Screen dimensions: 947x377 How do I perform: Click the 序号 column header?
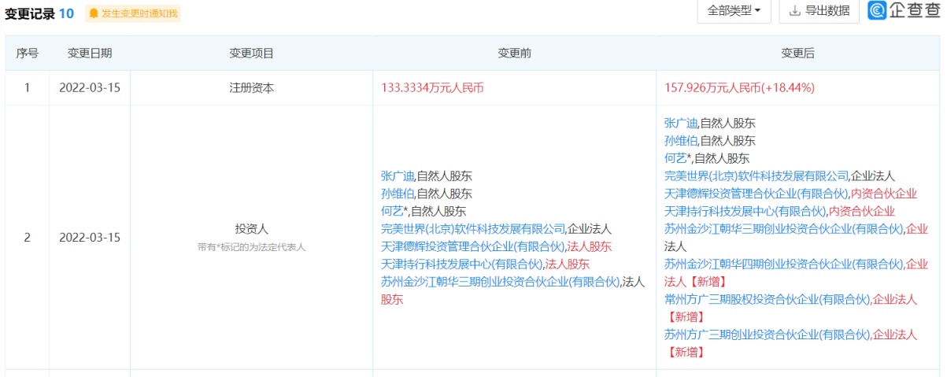[28, 54]
